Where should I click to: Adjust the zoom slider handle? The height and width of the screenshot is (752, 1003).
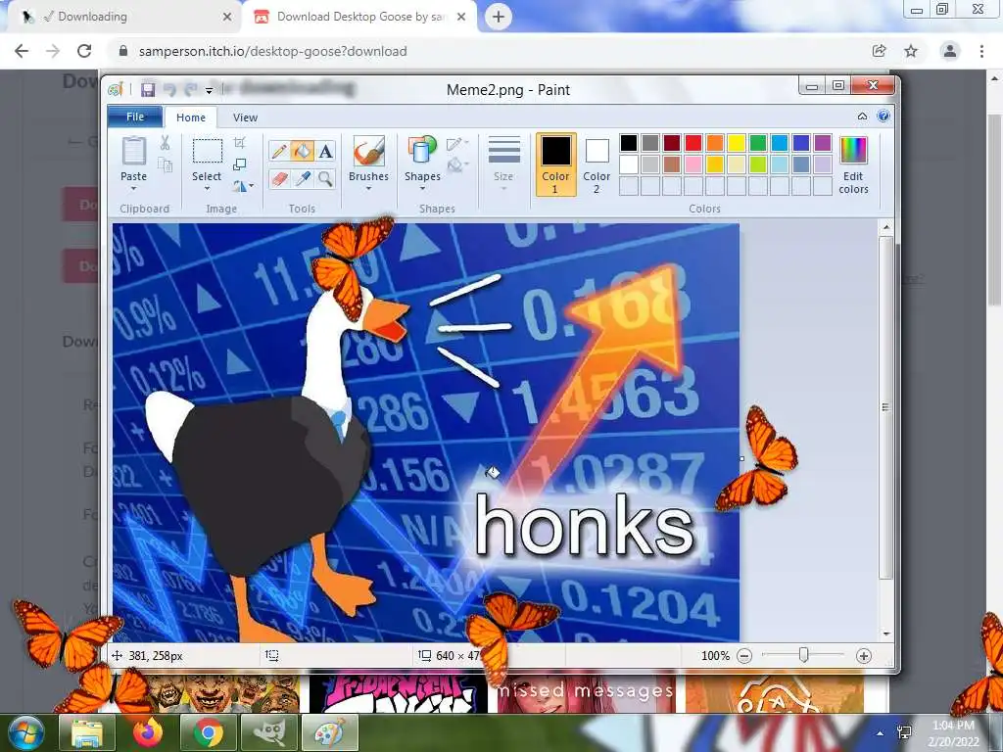804,655
